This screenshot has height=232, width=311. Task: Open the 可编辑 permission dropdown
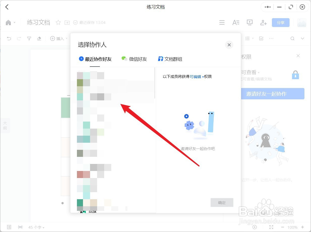coord(197,77)
